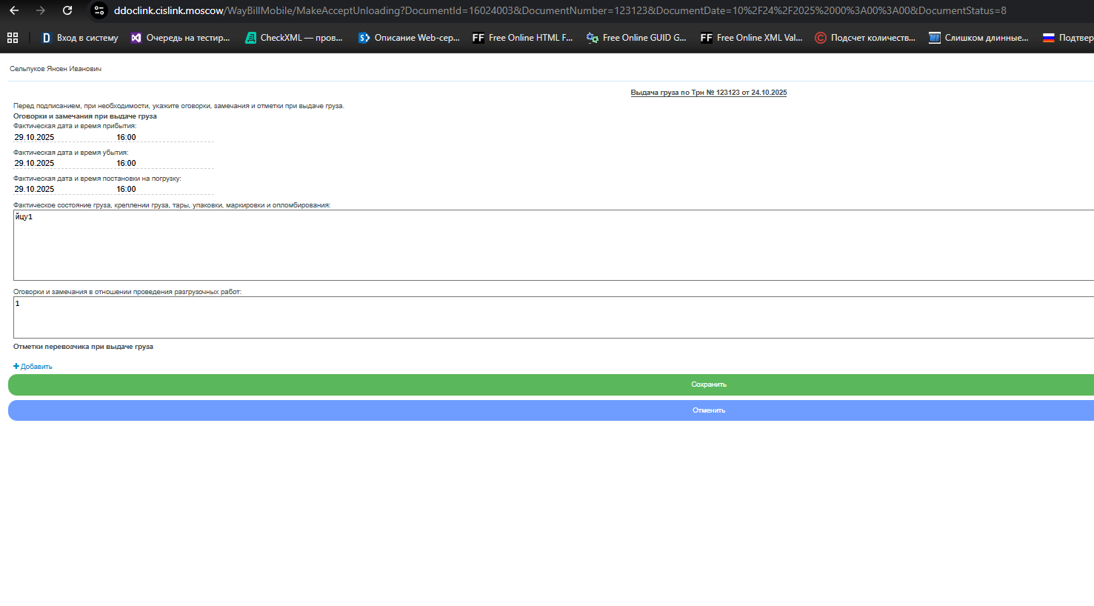Open 'Free Online XML Val...' bookmark

(x=751, y=38)
